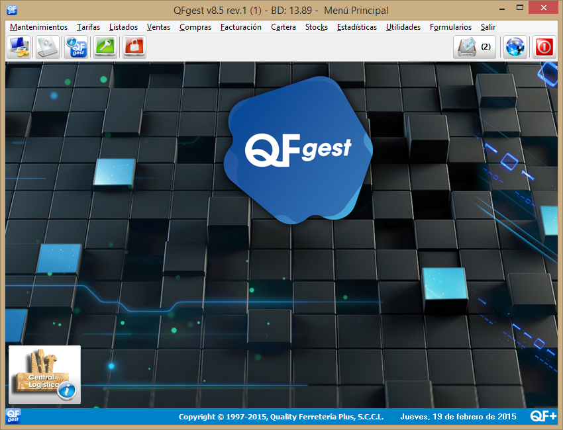563x430 pixels.
Task: Open the inbox tray showing (2) messages
Action: pyautogui.click(x=474, y=47)
